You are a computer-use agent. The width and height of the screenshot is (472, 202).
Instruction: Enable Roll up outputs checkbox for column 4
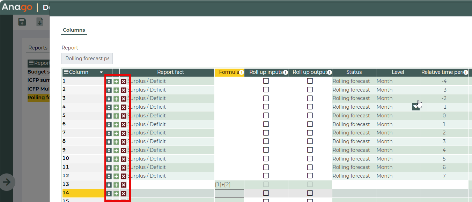[x=310, y=107]
